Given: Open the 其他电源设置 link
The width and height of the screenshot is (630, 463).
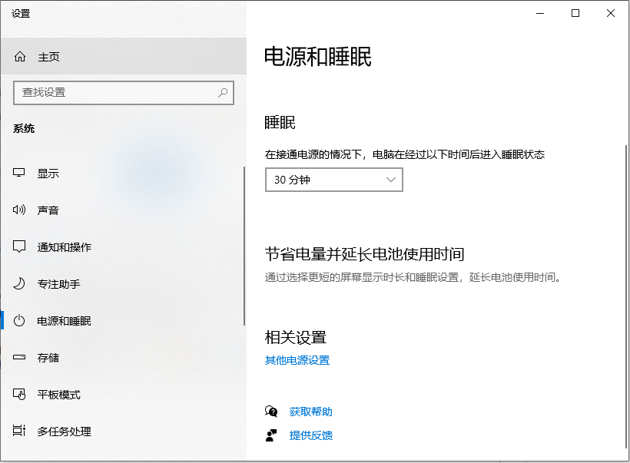Looking at the screenshot, I should pos(296,359).
